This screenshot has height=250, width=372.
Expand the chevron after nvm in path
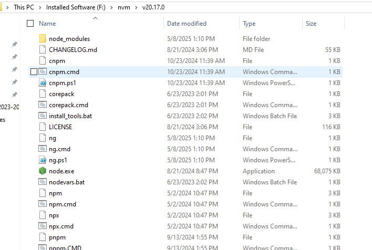[136, 7]
